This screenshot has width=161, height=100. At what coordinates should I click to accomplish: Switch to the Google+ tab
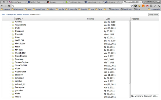(56, 2)
